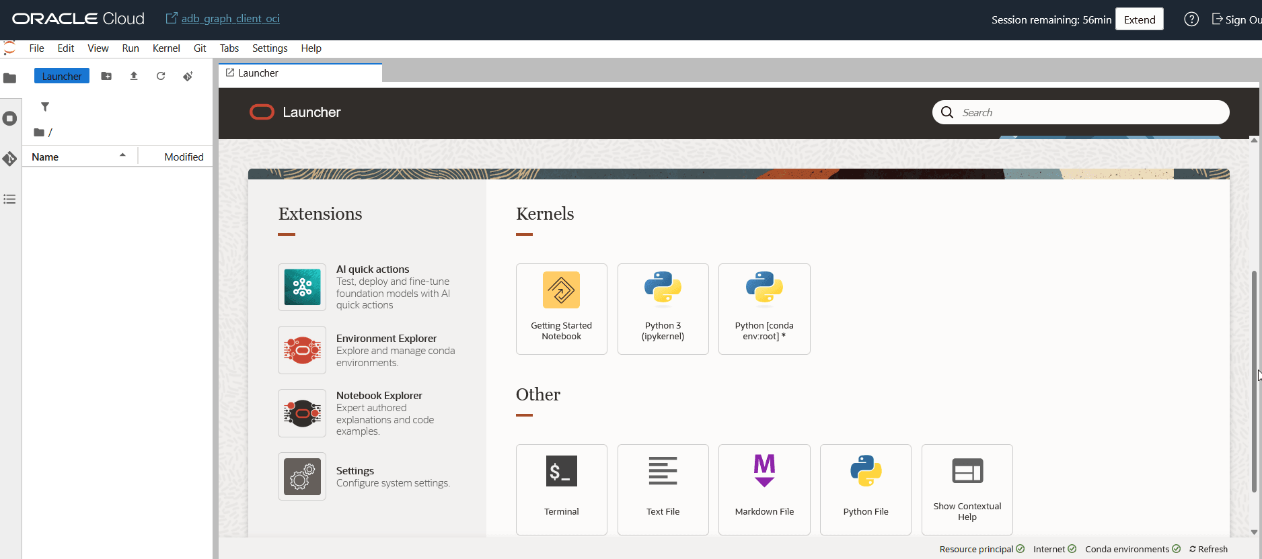Click the blue Launcher button
1262x559 pixels.
[62, 76]
